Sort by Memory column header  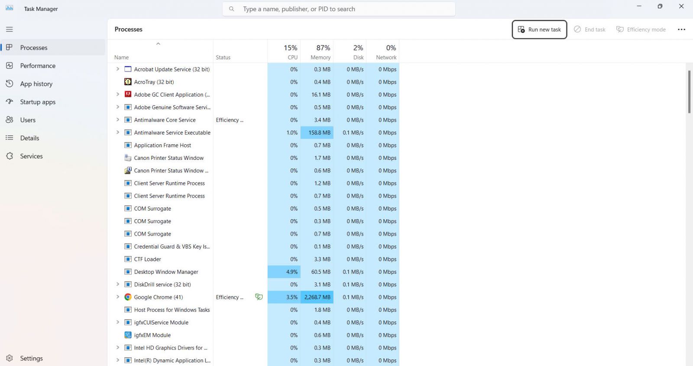[x=317, y=52]
